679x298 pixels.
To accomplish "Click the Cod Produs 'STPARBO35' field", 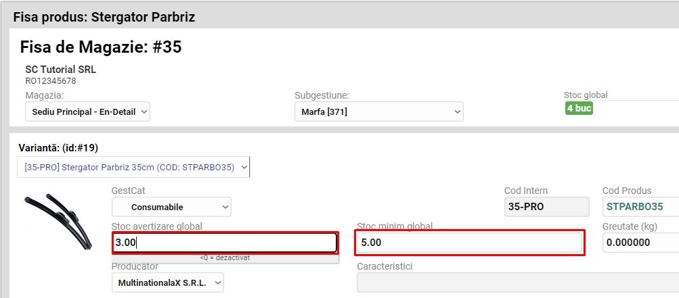I will [640, 207].
